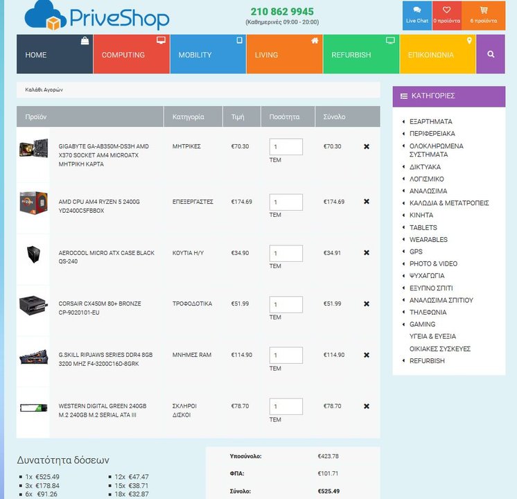Open the ΚΑΛΩΔΙΑ & ΜΕΤΑΤΡΟΠΕΙΣ category link
This screenshot has height=499, width=517.
coord(449,203)
